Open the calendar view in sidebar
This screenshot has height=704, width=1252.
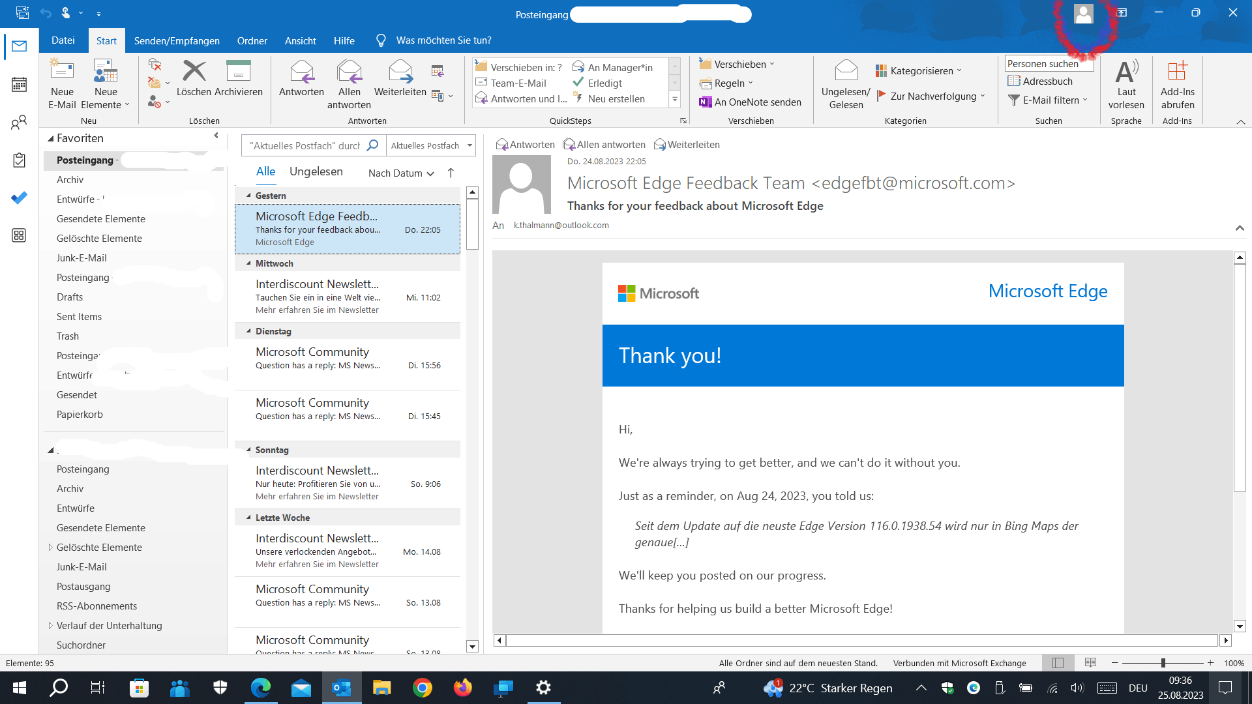point(19,84)
